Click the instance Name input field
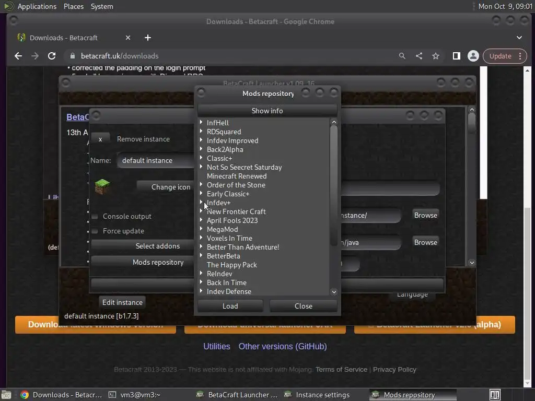The image size is (535, 401). click(x=156, y=160)
